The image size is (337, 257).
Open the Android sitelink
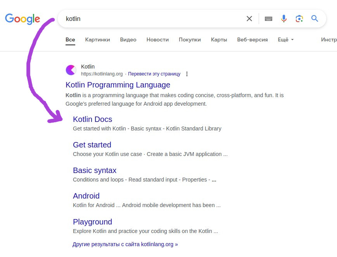point(86,196)
